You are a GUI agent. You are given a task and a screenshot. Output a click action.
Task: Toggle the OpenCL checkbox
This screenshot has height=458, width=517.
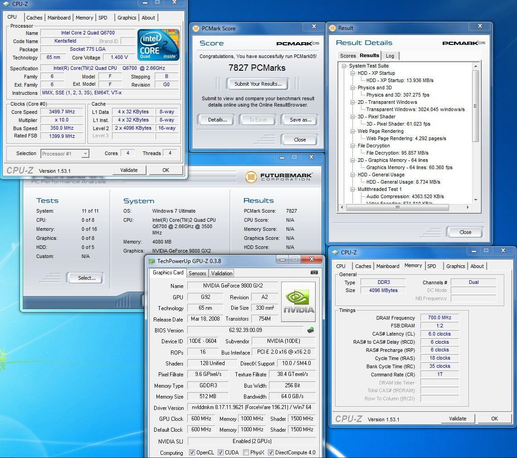pyautogui.click(x=192, y=453)
